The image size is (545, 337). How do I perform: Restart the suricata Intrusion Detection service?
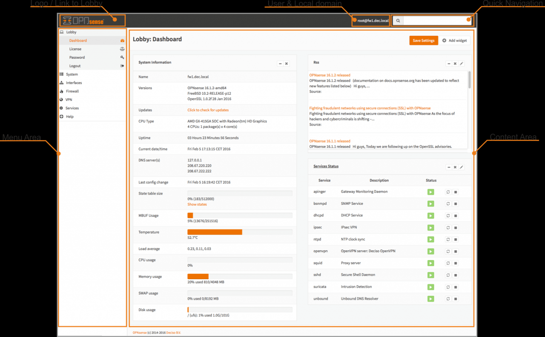[x=448, y=287]
